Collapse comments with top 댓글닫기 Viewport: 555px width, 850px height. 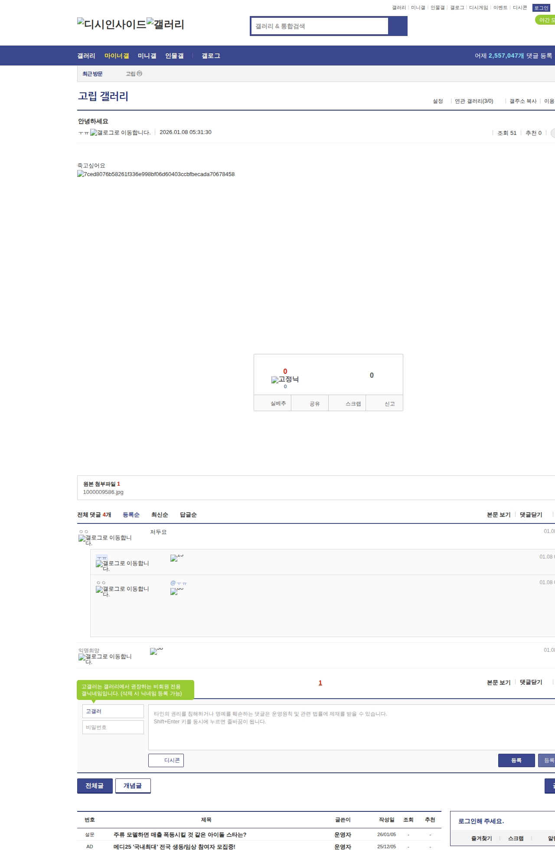tap(531, 515)
